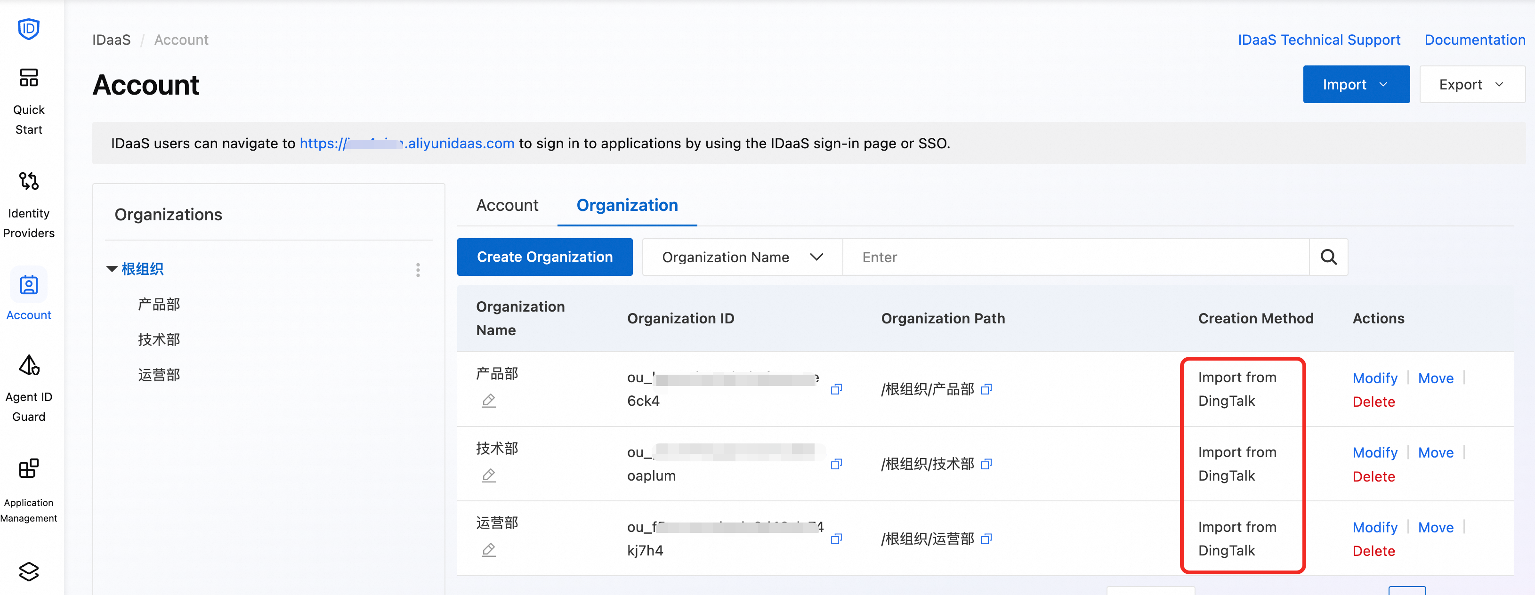This screenshot has height=595, width=1535.
Task: Select 运营部 in the organization tree
Action: 159,375
